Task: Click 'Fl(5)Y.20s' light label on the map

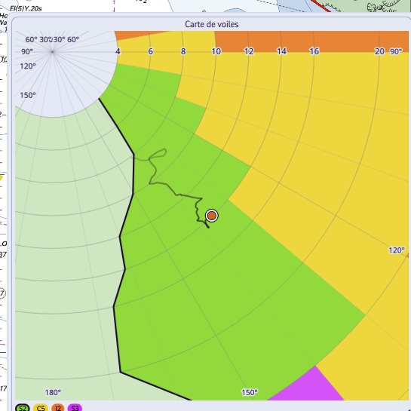Action: click(26, 8)
